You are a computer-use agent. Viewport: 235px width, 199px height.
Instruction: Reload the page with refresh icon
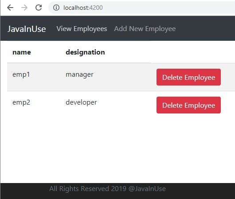click(x=39, y=8)
